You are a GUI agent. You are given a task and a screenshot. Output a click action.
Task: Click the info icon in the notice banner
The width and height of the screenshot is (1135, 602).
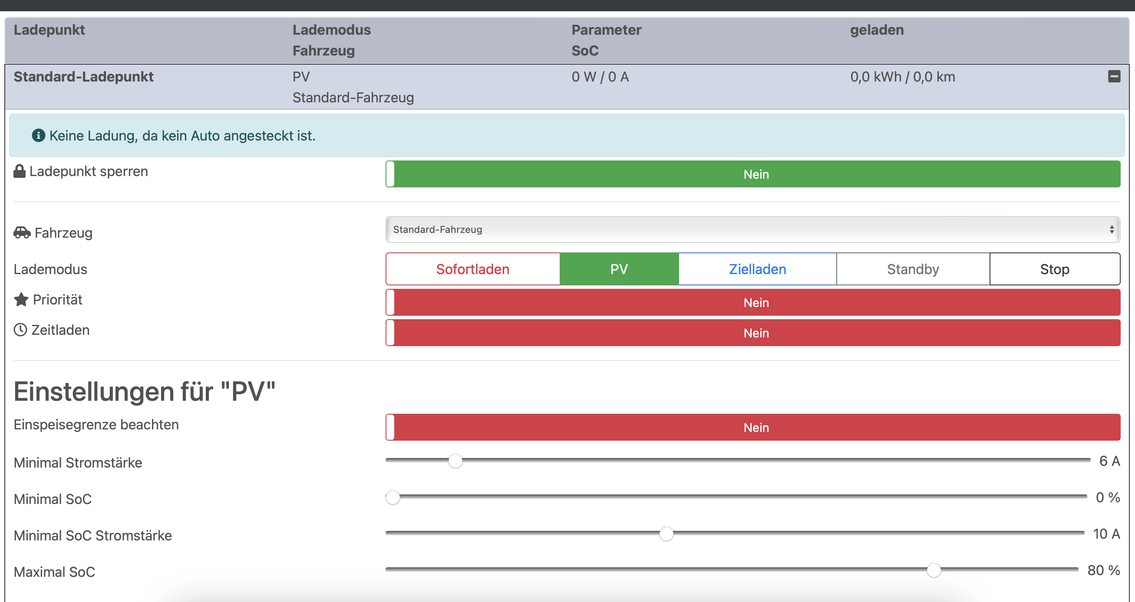38,136
